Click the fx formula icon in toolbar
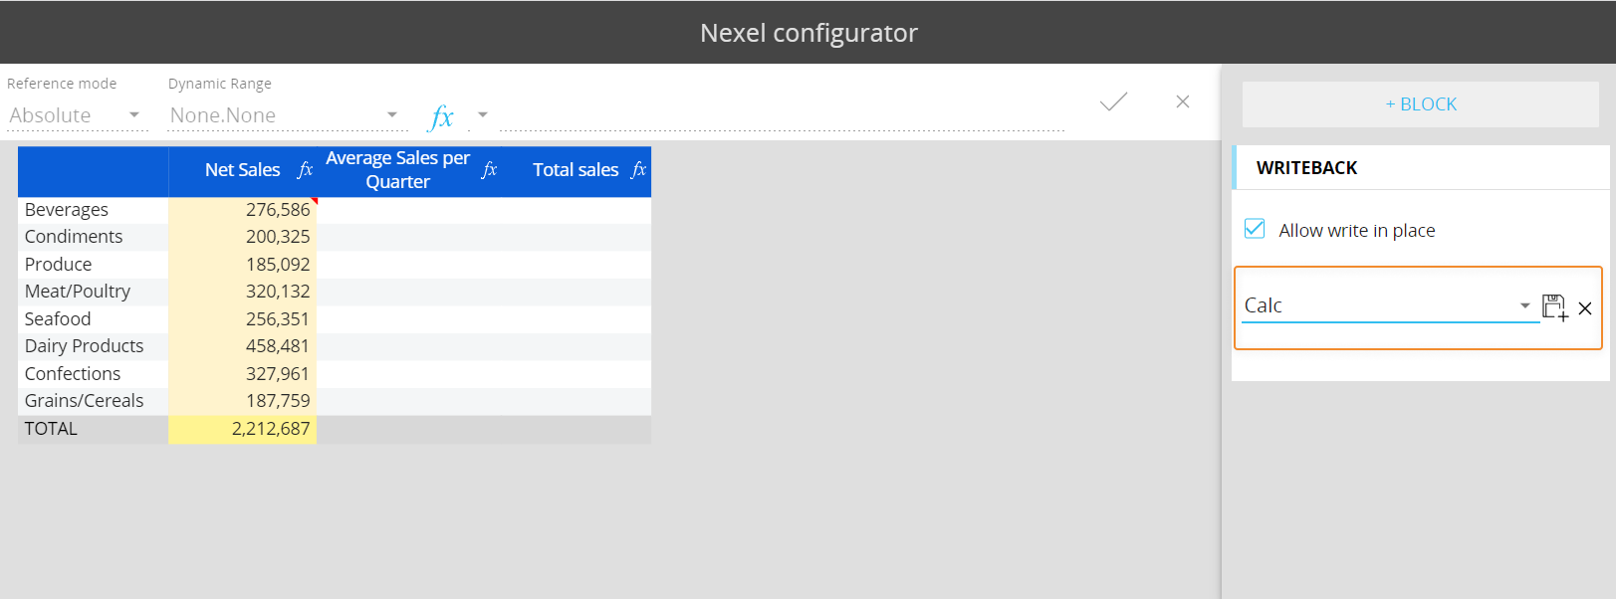This screenshot has height=599, width=1616. click(x=441, y=116)
